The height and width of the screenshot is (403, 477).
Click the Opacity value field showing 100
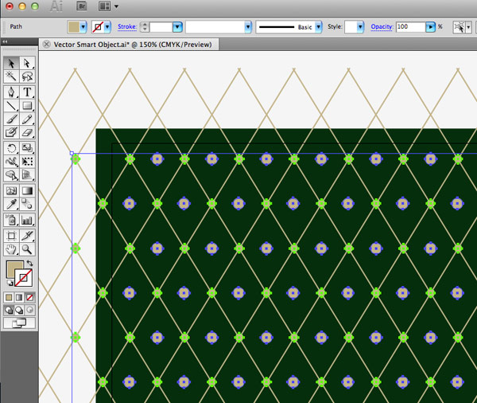click(410, 27)
